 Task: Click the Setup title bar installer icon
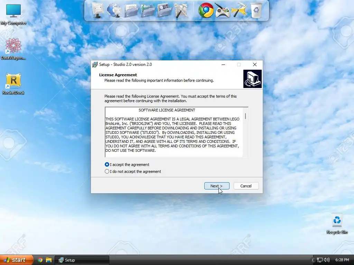tap(95, 65)
